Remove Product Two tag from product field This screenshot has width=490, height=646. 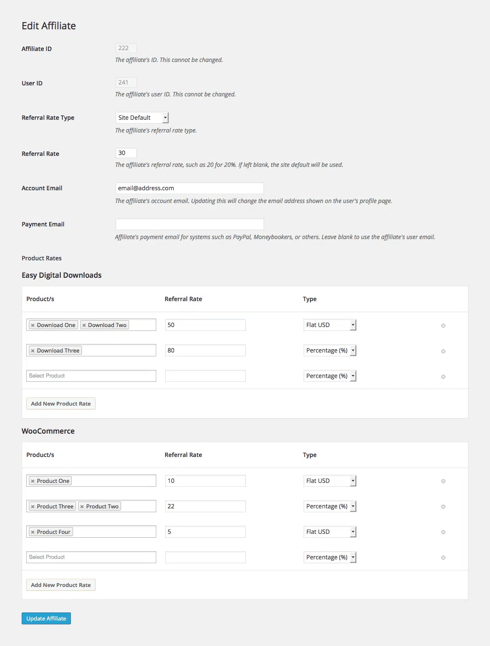82,507
